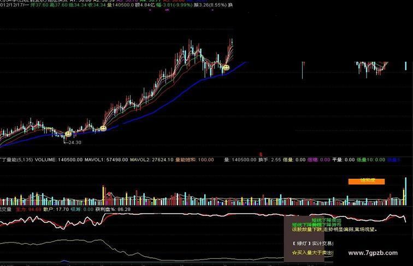Click the MAVOL2: 27624.10 value

152,159
